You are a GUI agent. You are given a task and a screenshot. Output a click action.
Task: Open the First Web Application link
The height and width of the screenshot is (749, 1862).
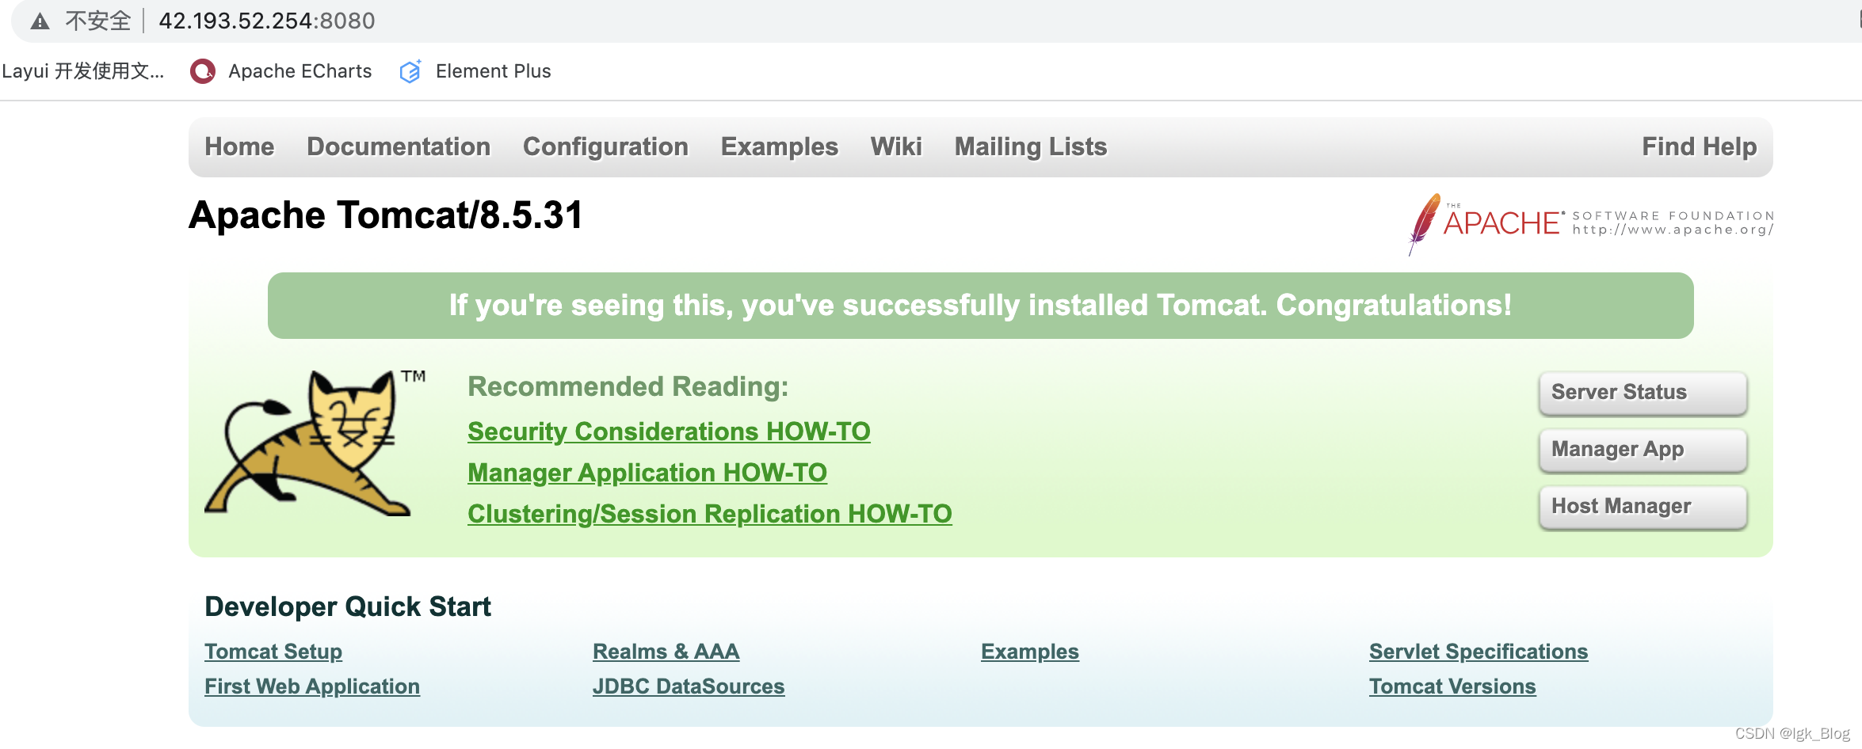click(312, 686)
